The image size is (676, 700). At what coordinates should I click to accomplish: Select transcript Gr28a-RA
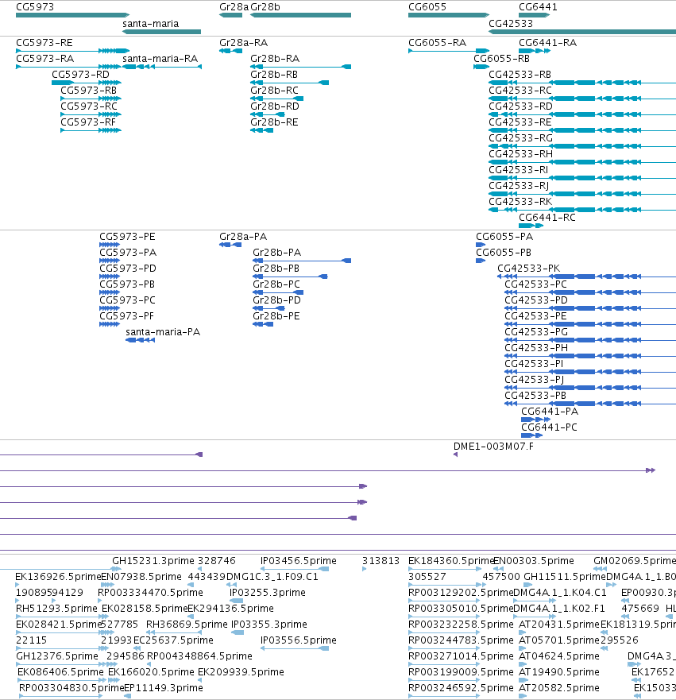[x=230, y=51]
